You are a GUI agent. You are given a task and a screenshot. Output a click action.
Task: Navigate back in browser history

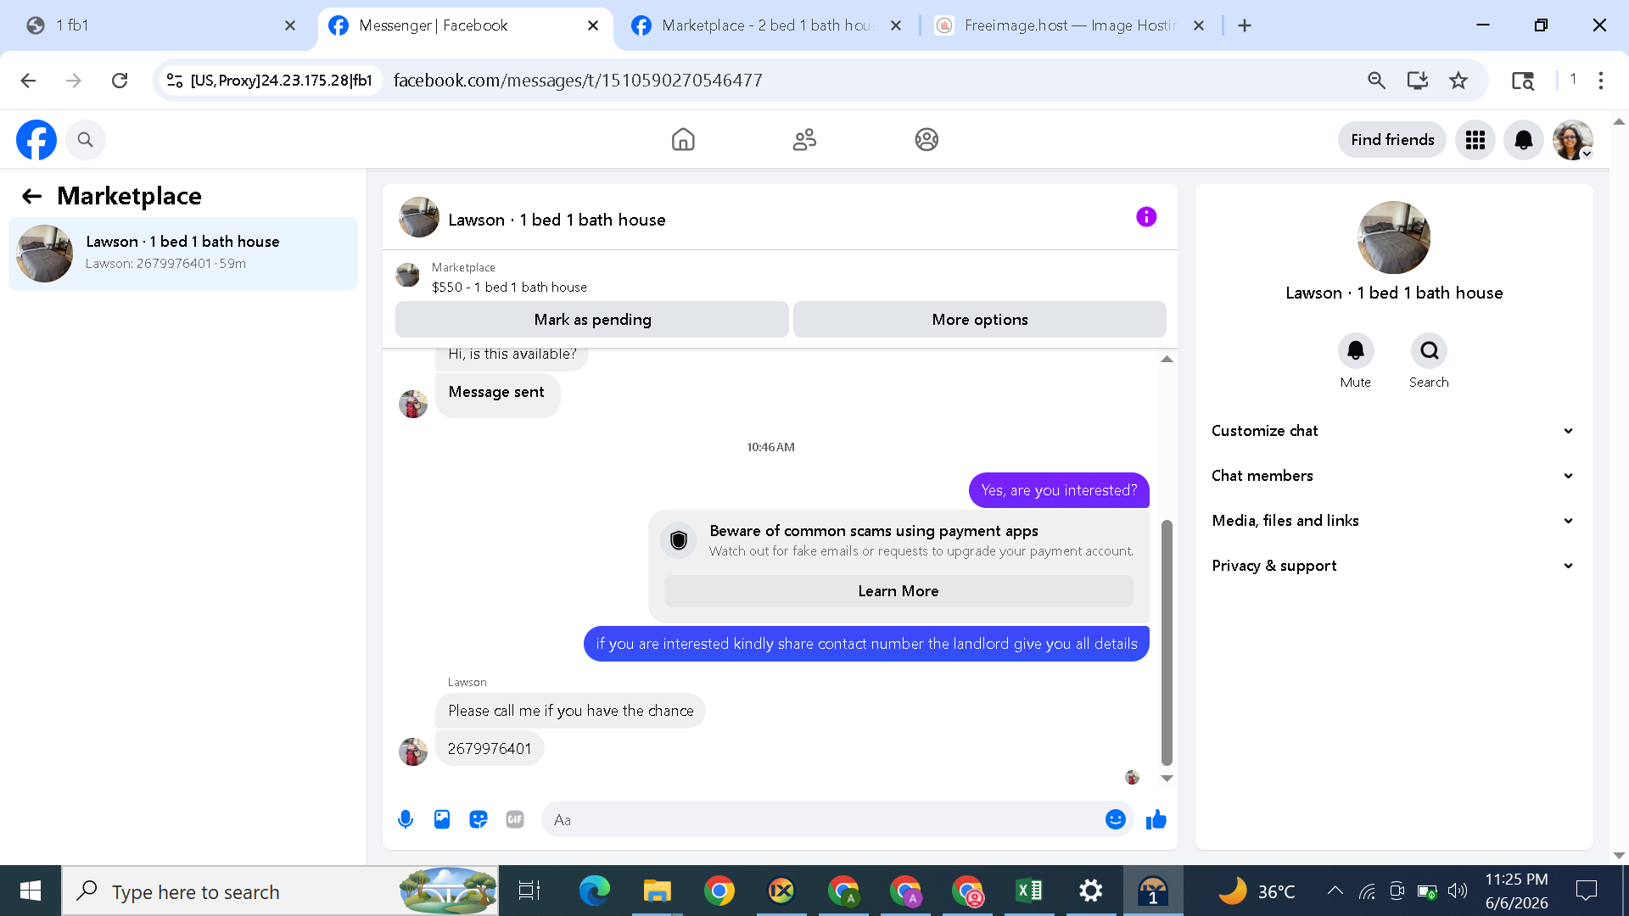coord(28,81)
